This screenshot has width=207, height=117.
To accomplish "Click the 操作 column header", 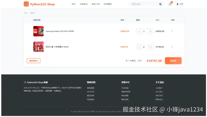I will [x=173, y=20].
